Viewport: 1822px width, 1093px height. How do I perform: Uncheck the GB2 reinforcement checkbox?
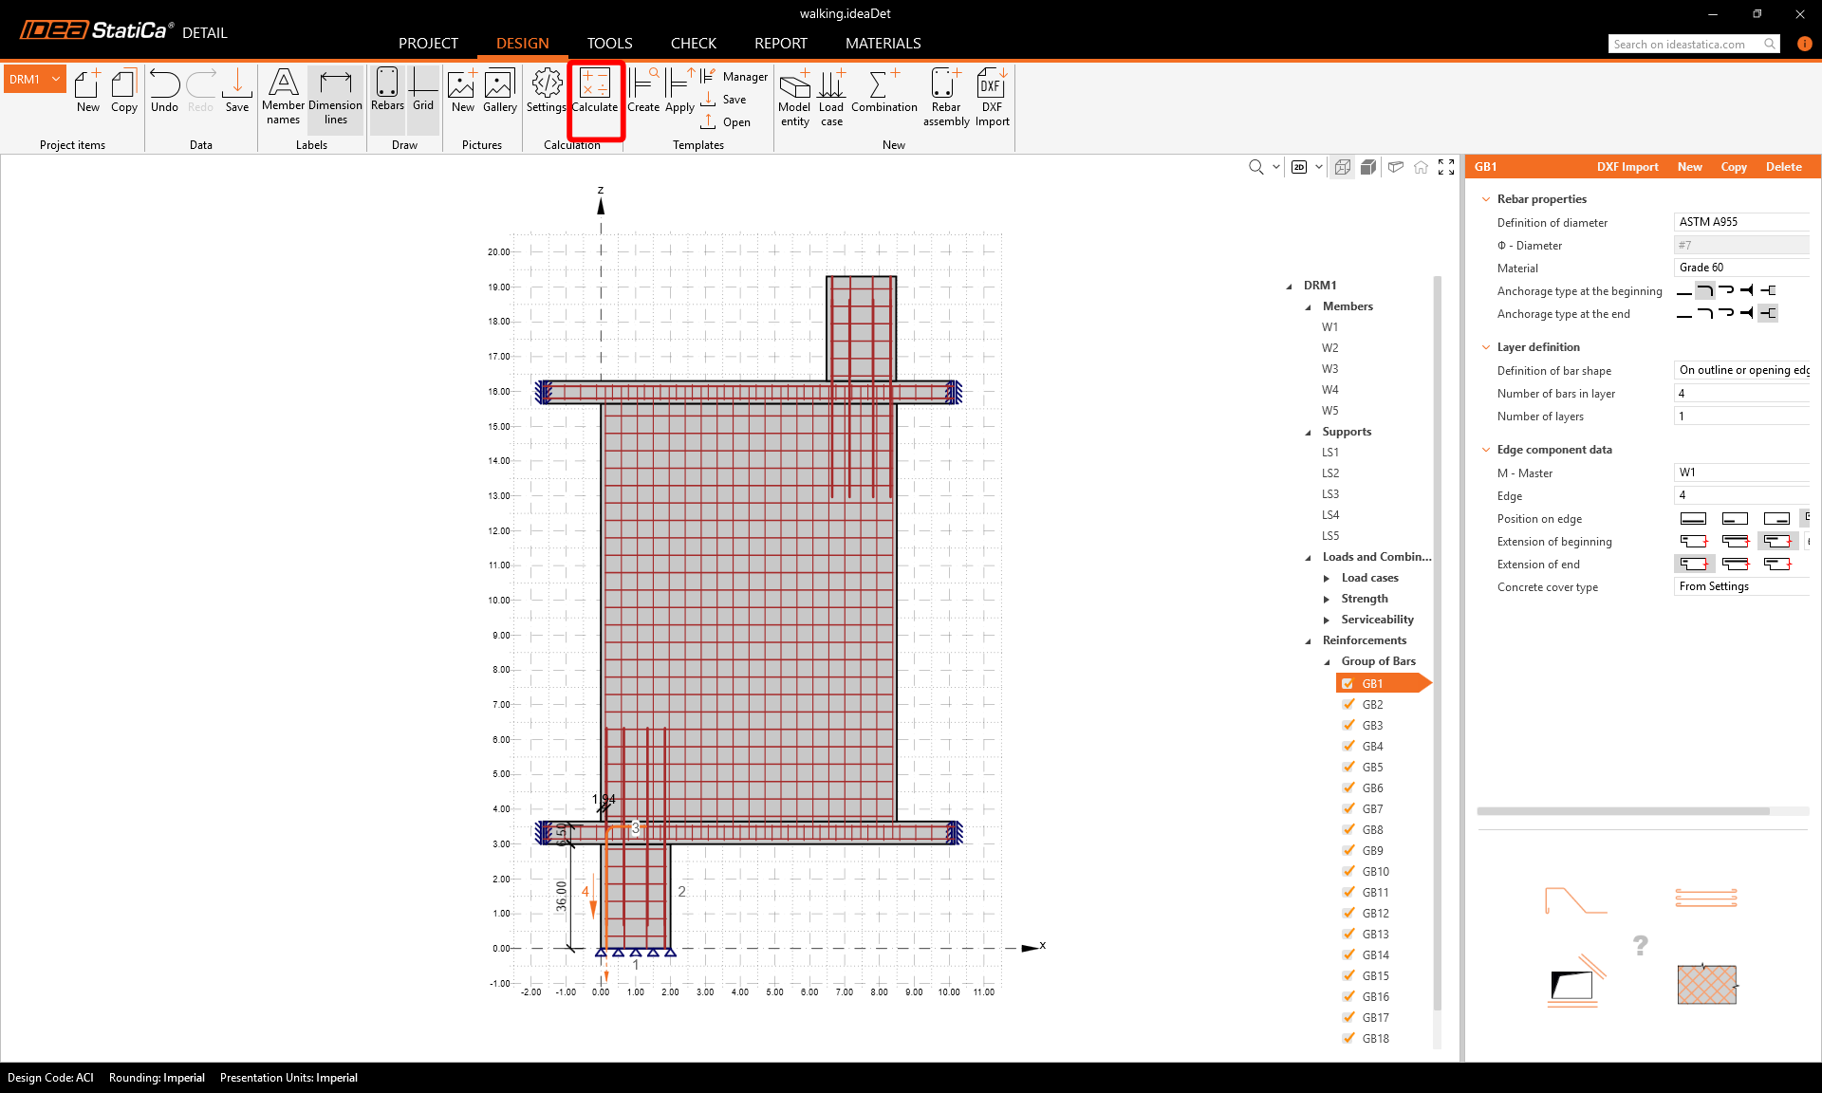point(1348,704)
